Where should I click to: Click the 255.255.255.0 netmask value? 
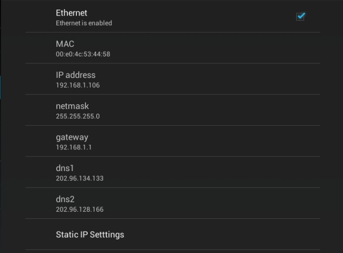(x=78, y=116)
